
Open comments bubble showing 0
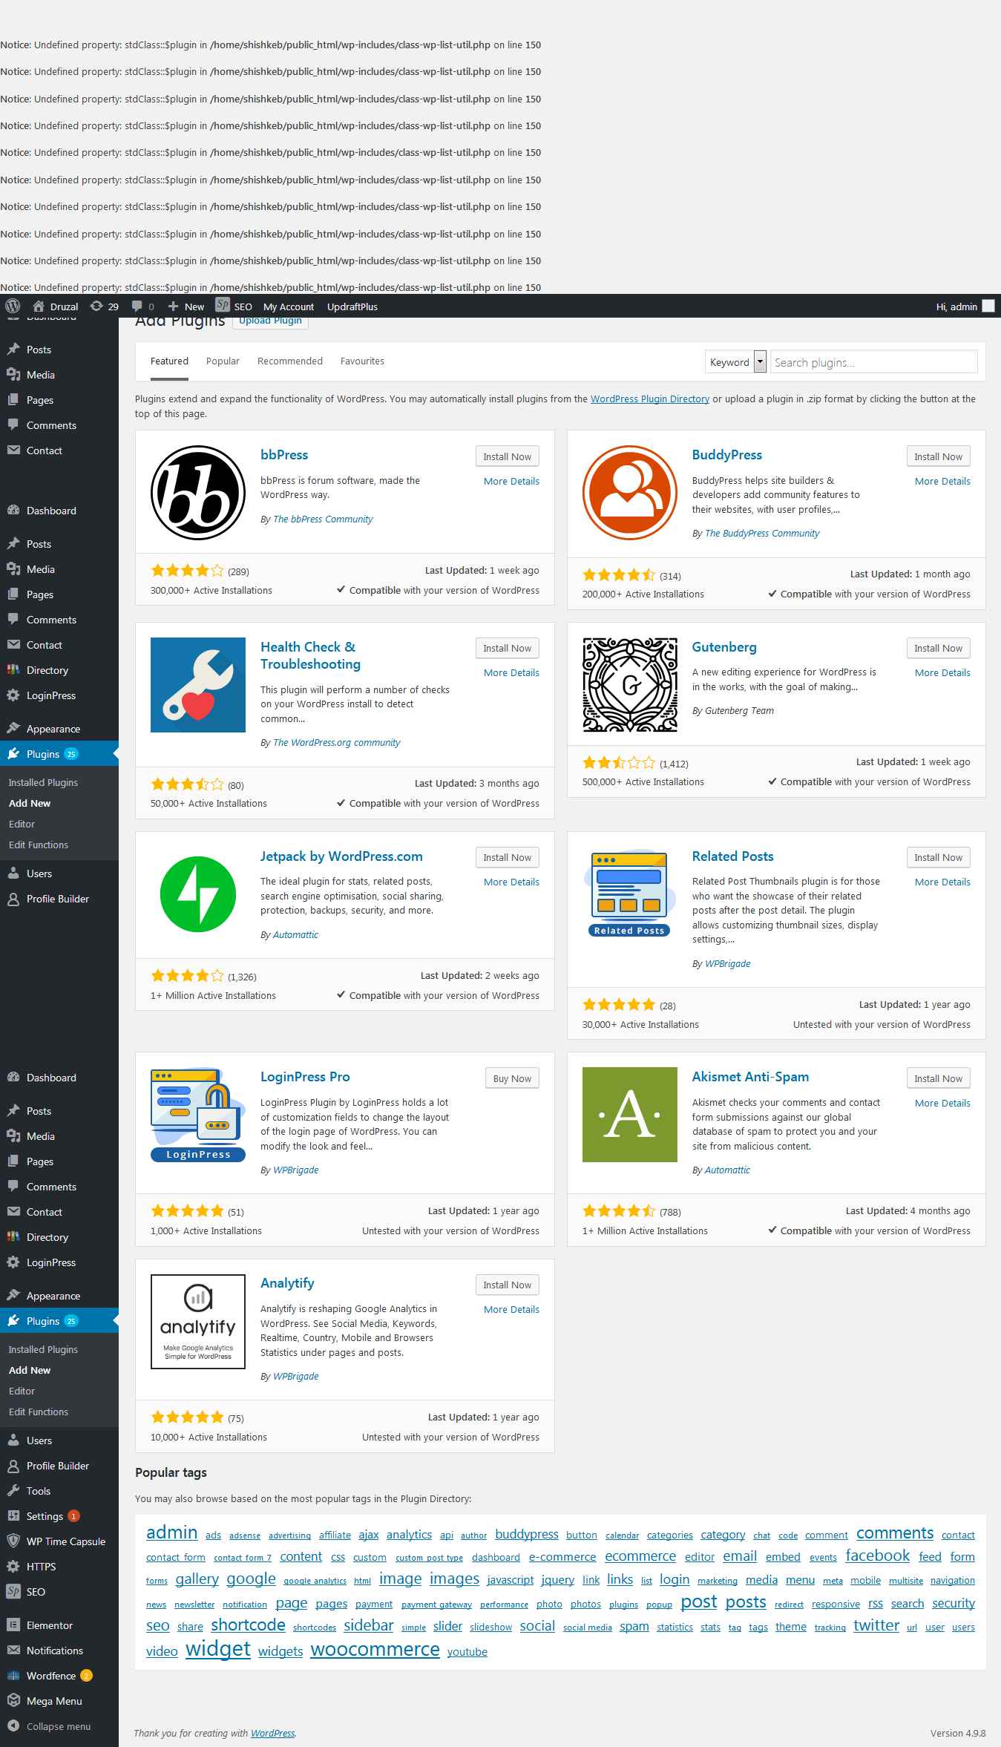(x=137, y=306)
